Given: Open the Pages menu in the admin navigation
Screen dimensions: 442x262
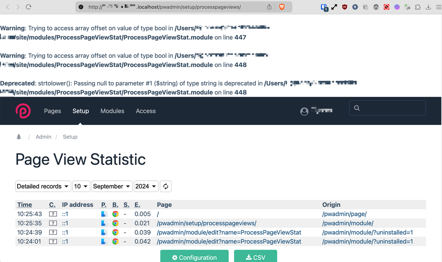Looking at the screenshot, I should (53, 111).
